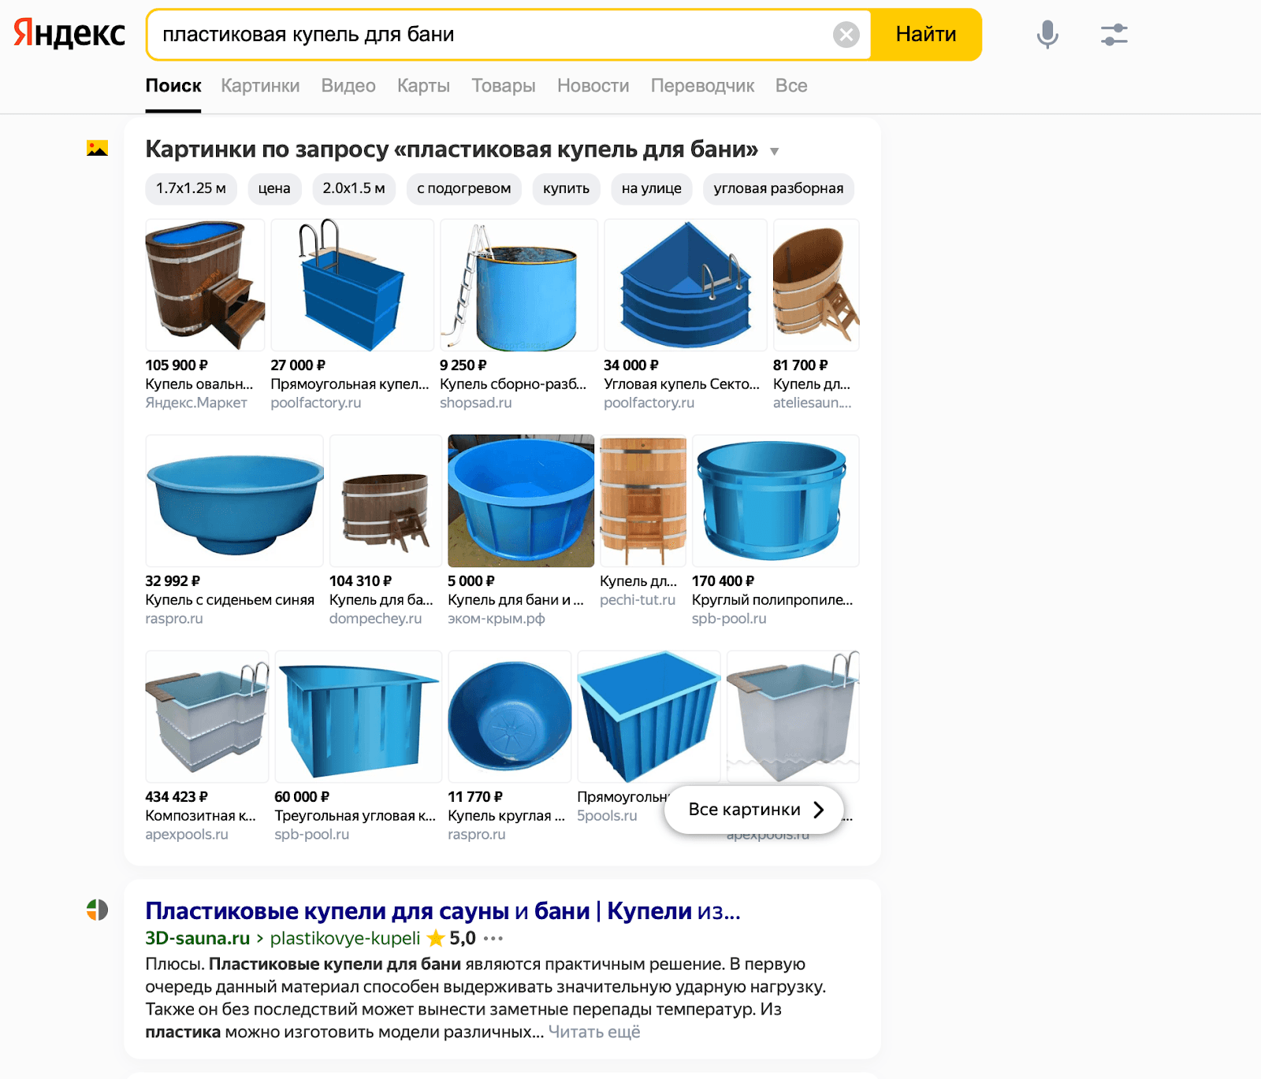Viewport: 1261px width, 1079px height.
Task: Open the apexpools.ru link under Композитная
Action: (x=187, y=835)
